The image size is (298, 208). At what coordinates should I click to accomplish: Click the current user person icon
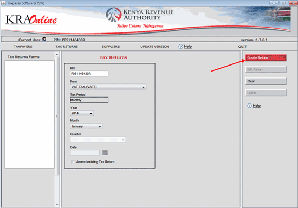click(x=44, y=39)
